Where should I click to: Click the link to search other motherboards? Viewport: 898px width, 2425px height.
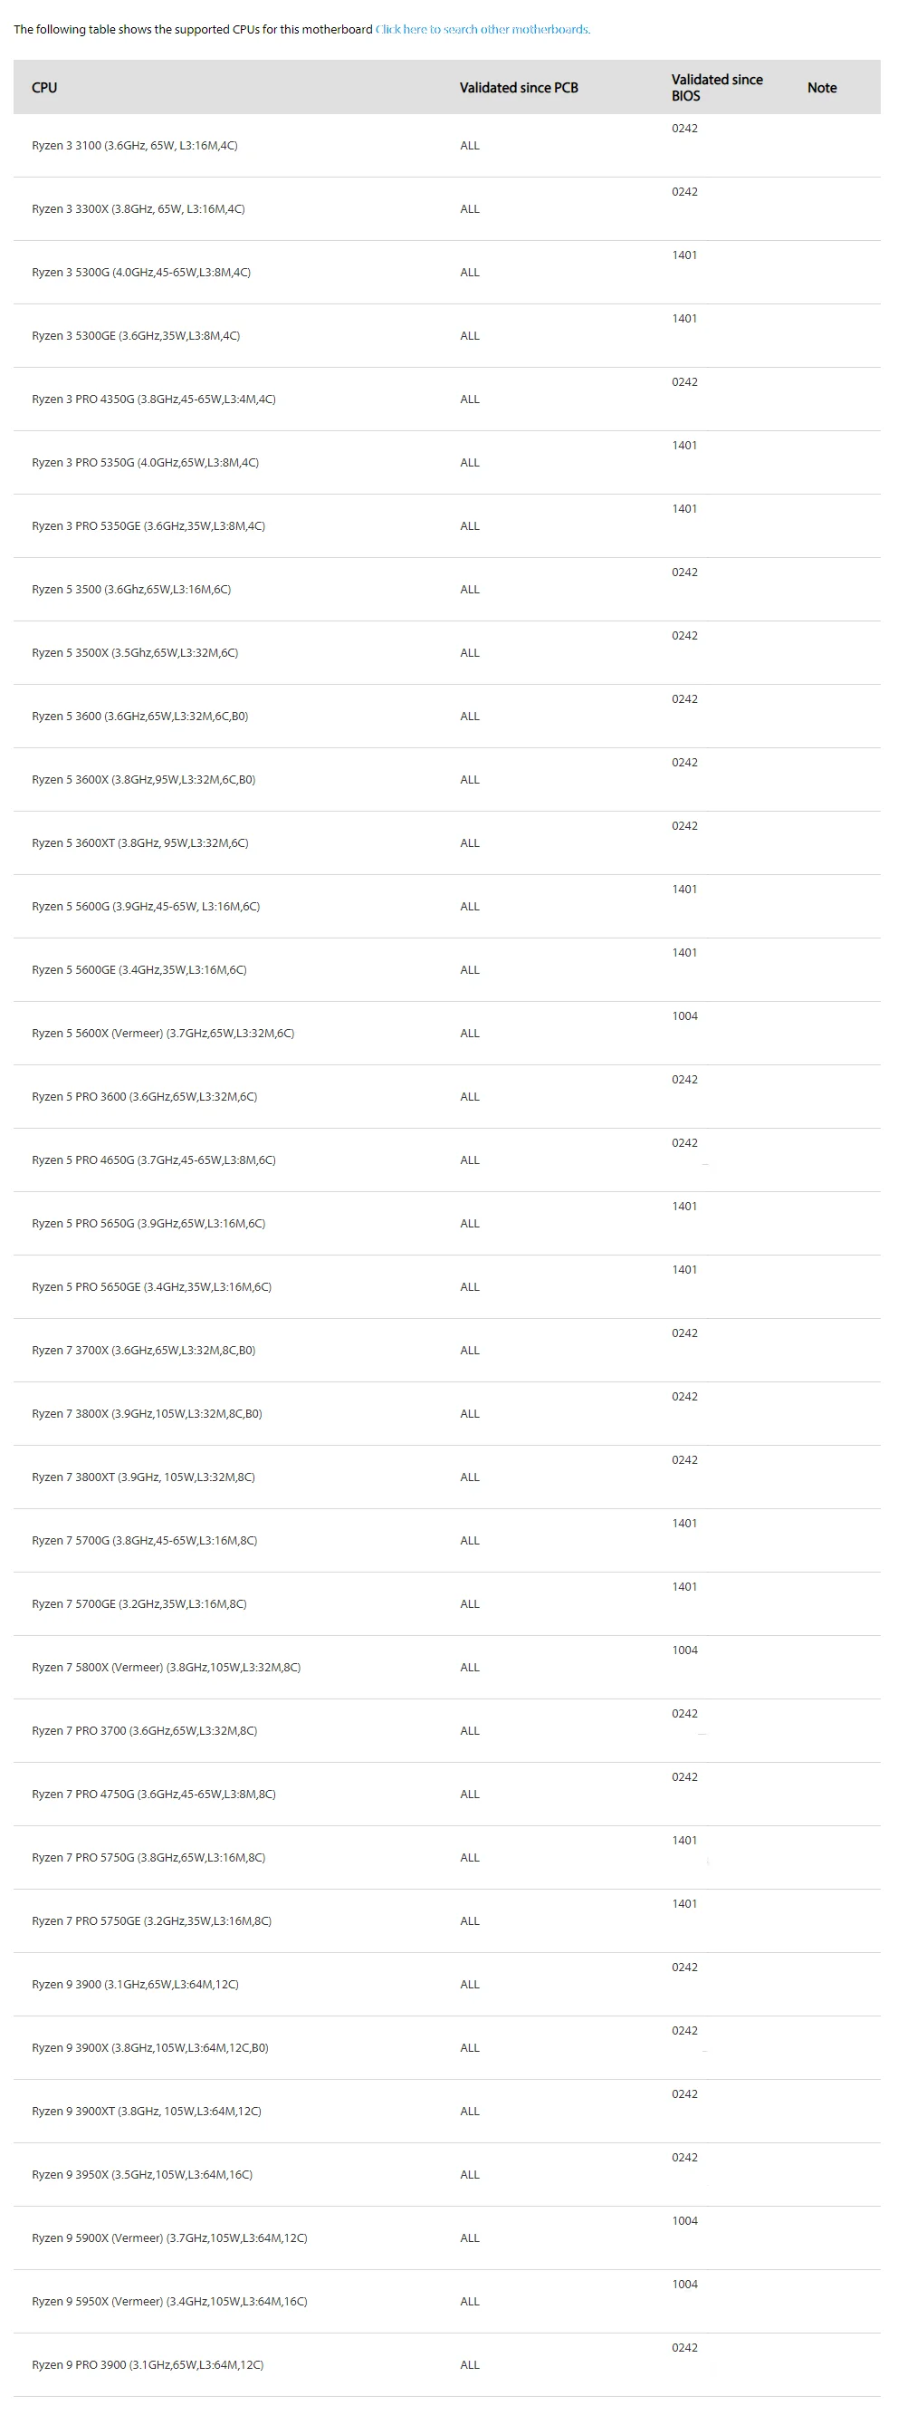pyautogui.click(x=482, y=29)
